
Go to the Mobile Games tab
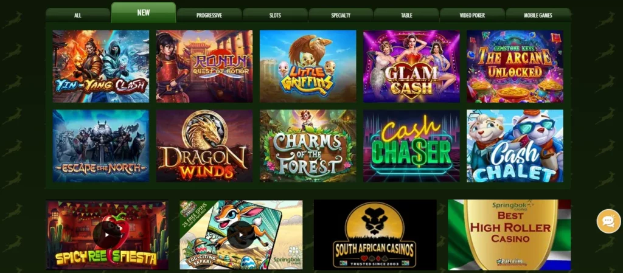[x=538, y=15]
